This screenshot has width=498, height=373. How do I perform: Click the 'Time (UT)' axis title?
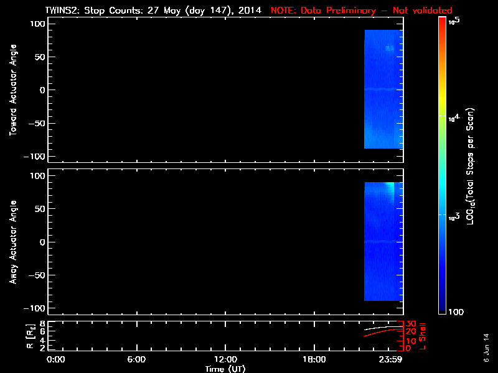[225, 369]
